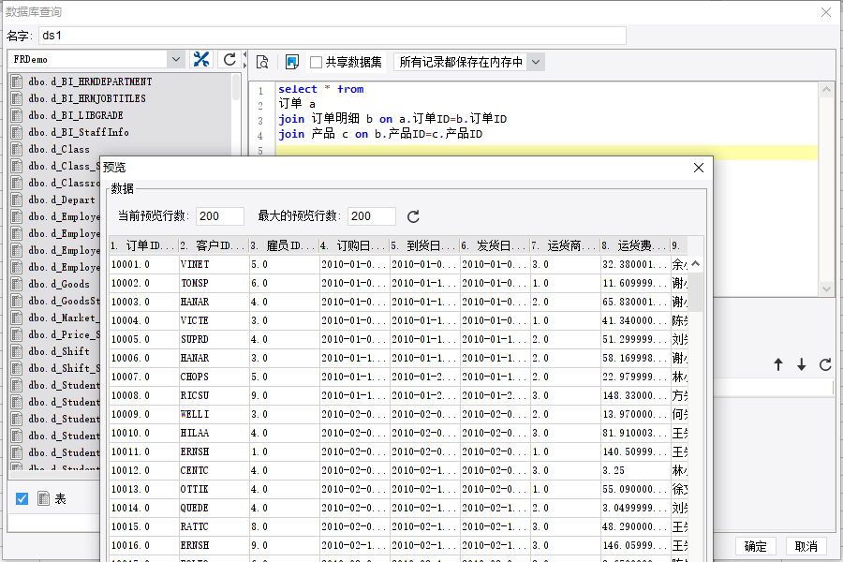This screenshot has height=562, width=843.
Task: Click the edit table names icon in SQL toolbar
Action: [292, 63]
